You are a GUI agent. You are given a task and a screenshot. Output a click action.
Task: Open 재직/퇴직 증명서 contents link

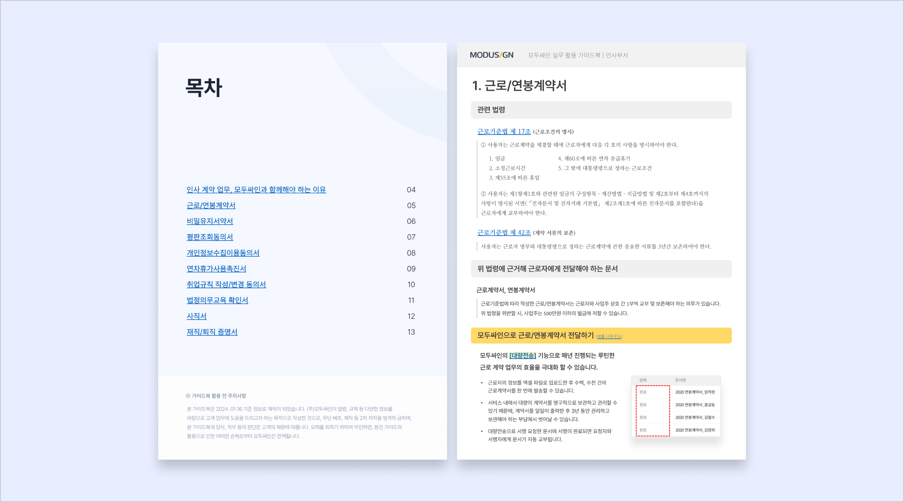212,332
